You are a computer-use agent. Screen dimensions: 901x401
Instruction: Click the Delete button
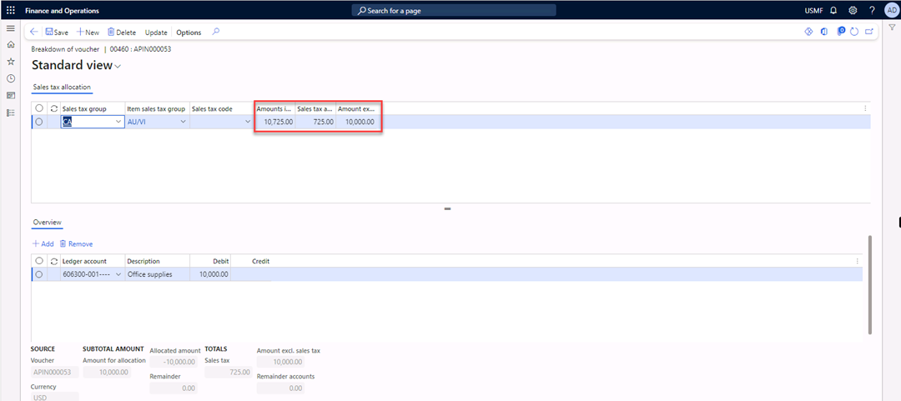pos(122,33)
